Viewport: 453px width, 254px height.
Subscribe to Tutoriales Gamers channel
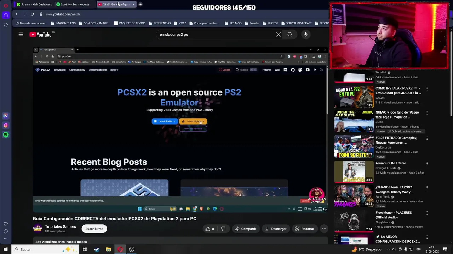pos(94,229)
